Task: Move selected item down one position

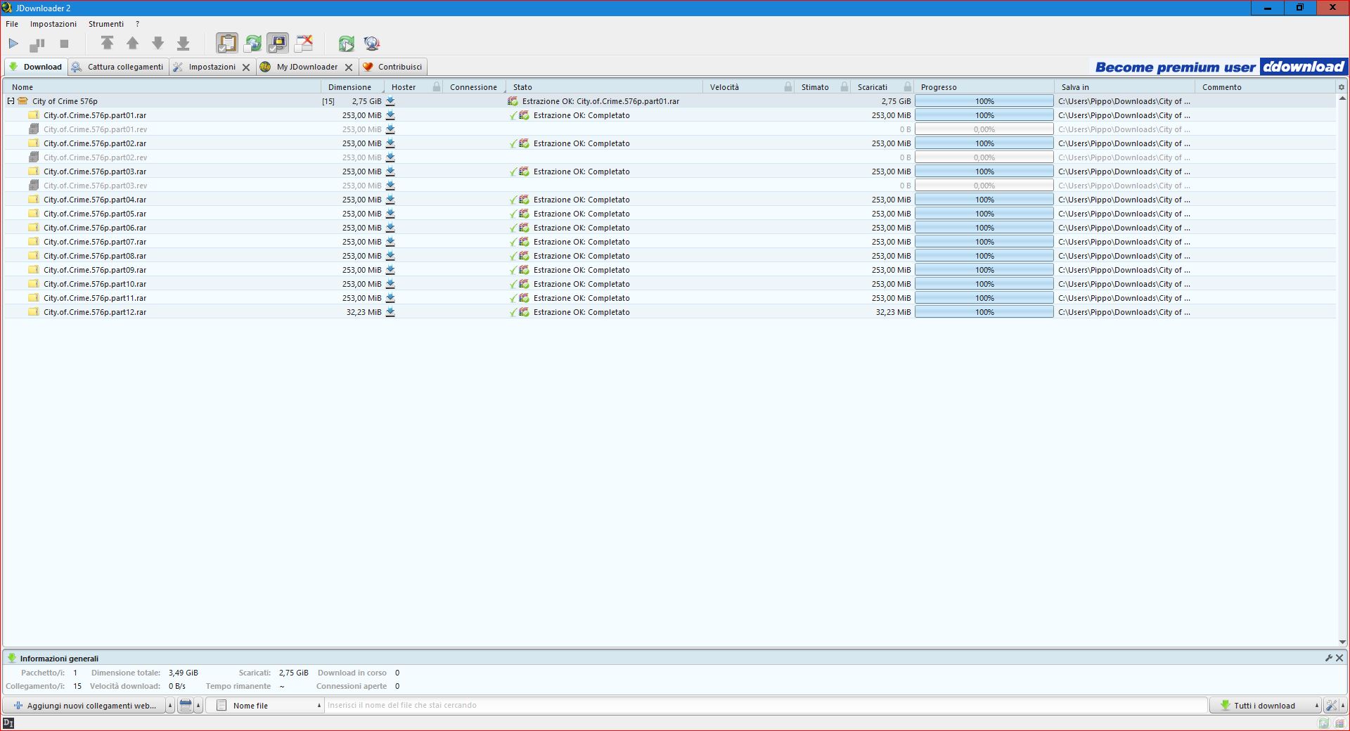Action: pos(157,44)
